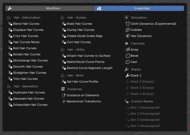Click the Curl Hair Curves node icon

(64, 42)
